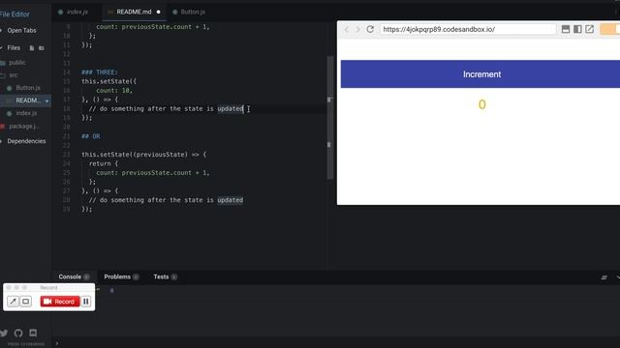Switch to the Console tab

click(x=74, y=276)
